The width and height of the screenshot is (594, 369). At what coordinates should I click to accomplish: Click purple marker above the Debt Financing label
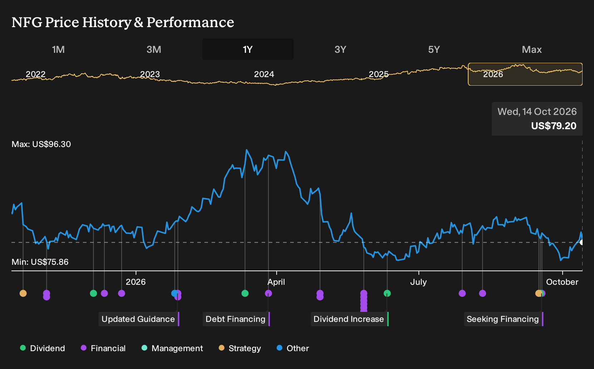(x=268, y=293)
